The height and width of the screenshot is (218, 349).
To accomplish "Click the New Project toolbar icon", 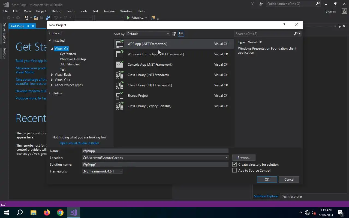I will 26,18.
